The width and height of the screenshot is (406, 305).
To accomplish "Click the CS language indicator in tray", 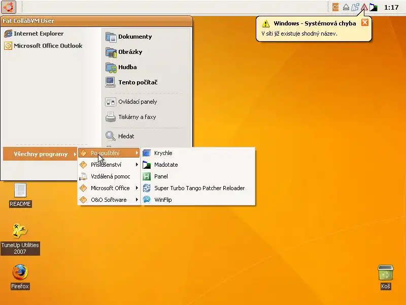I will [335, 7].
